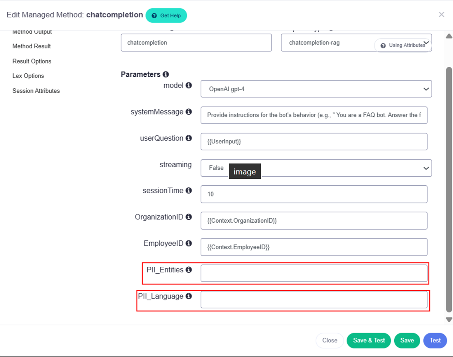Click info icon beside PII_Language label
The height and width of the screenshot is (357, 453).
(189, 296)
